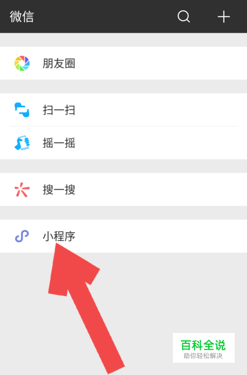Choose the 摇一摇 text entry
Screen dimensions: 247x375
tap(59, 143)
